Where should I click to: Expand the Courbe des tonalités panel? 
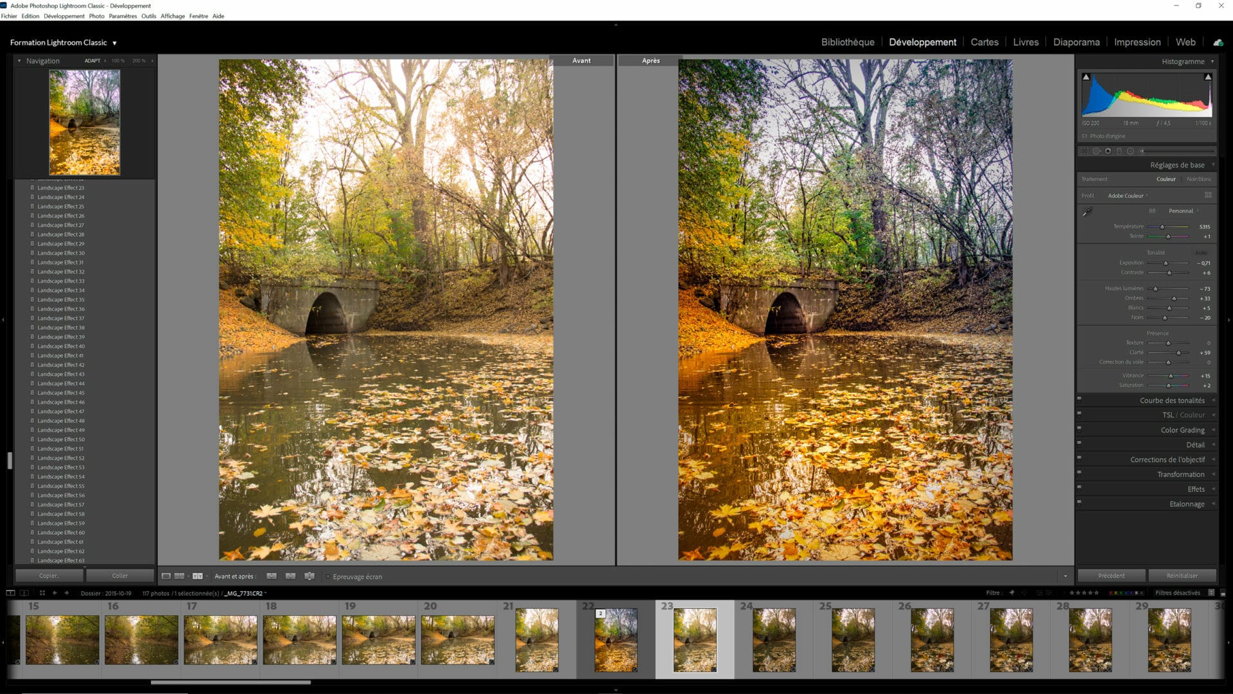(x=1174, y=399)
